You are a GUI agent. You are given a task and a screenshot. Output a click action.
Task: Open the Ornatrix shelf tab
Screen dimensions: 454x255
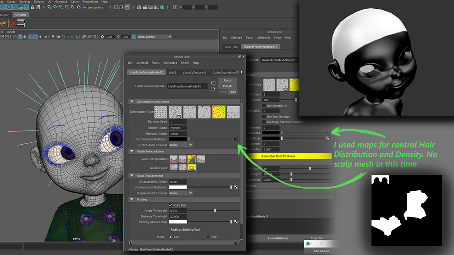(x=21, y=15)
